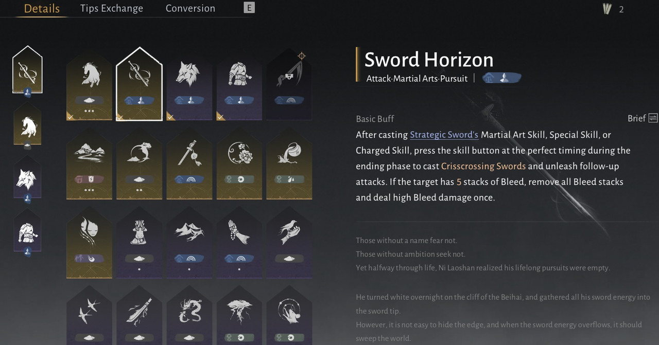Select the horse slot in the left sidebar

pos(27,125)
